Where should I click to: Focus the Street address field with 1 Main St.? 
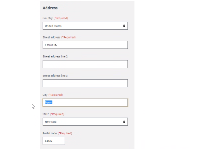tap(85, 45)
